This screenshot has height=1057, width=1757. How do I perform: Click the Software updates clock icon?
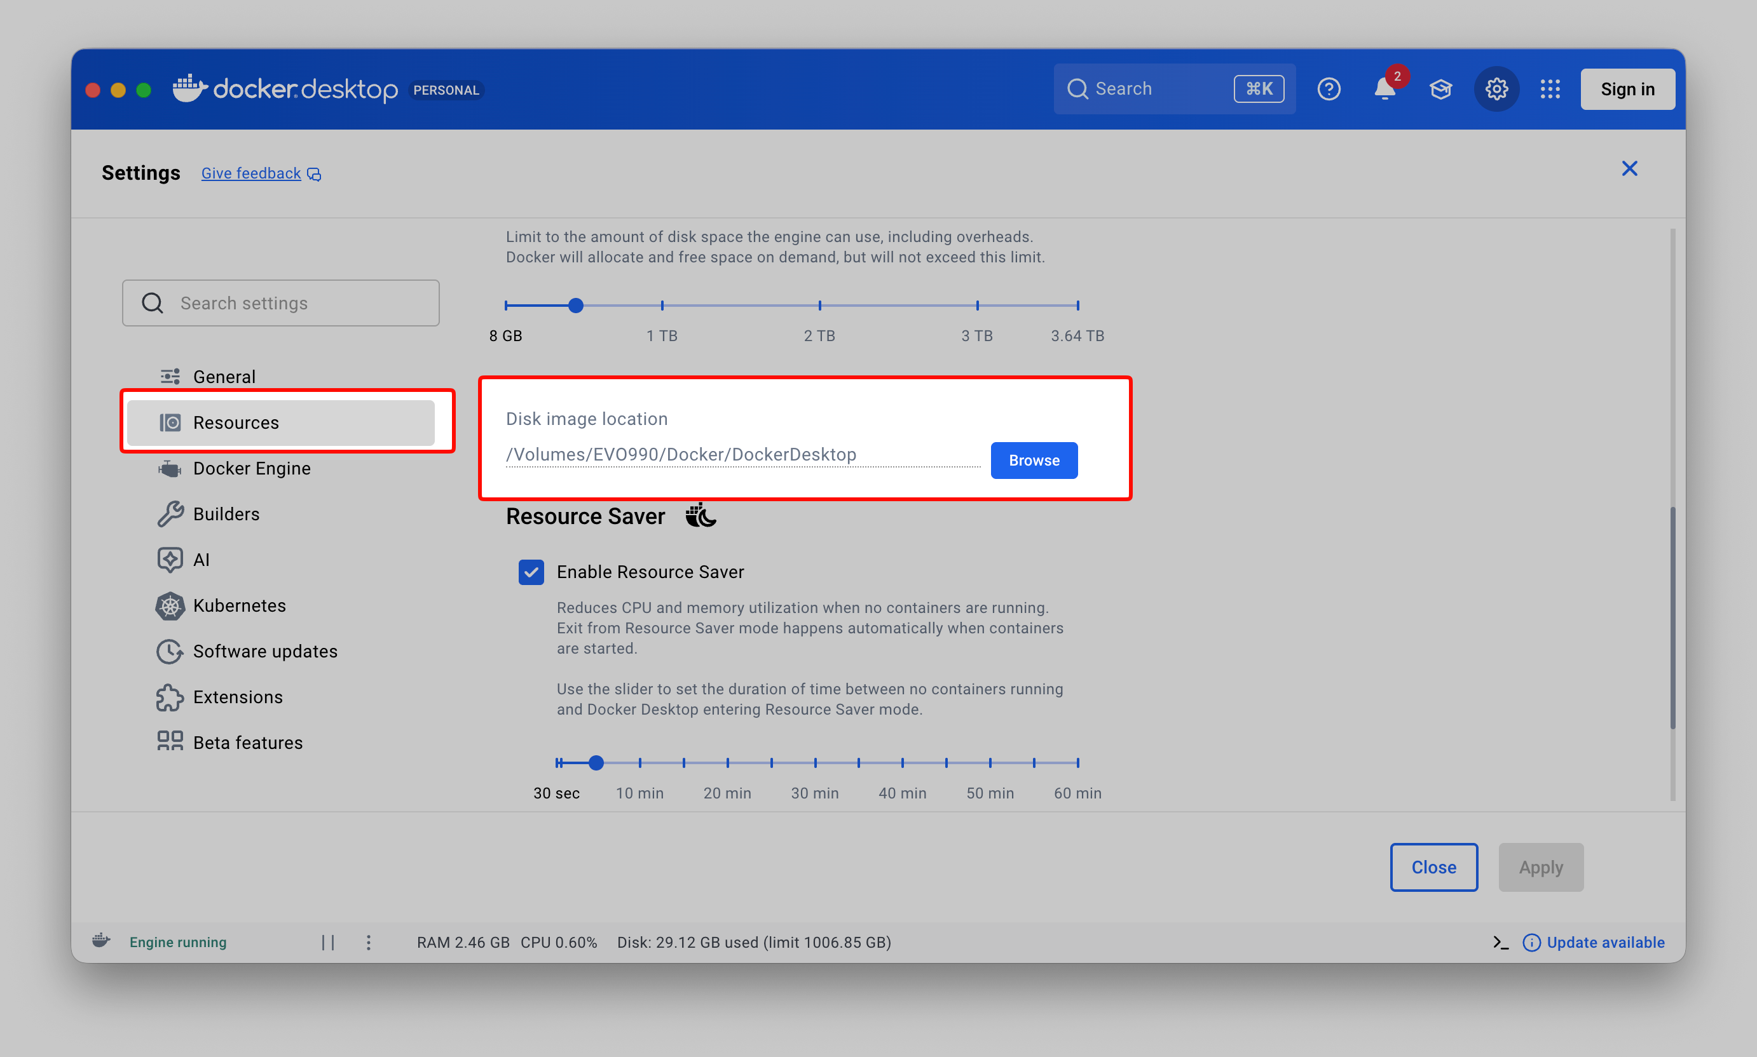[170, 651]
